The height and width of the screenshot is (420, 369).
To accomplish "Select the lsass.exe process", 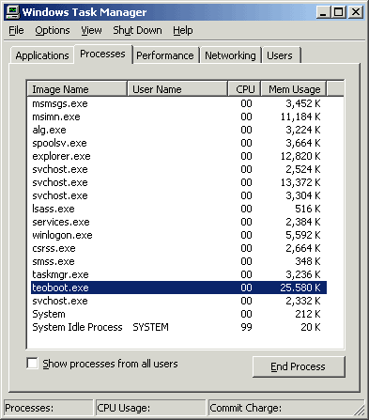I will pos(178,209).
